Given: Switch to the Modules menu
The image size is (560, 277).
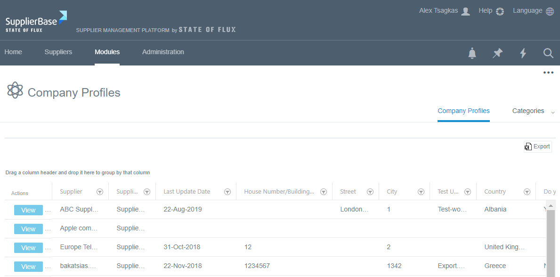Looking at the screenshot, I should click(107, 52).
